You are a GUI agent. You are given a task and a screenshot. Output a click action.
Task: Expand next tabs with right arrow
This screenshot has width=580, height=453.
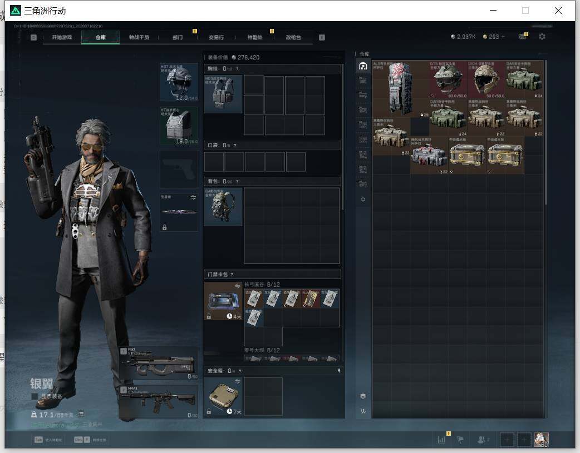(322, 37)
